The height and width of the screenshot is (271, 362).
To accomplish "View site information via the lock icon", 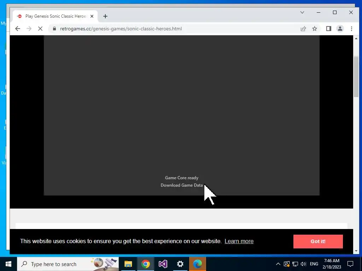I will 54,29.
